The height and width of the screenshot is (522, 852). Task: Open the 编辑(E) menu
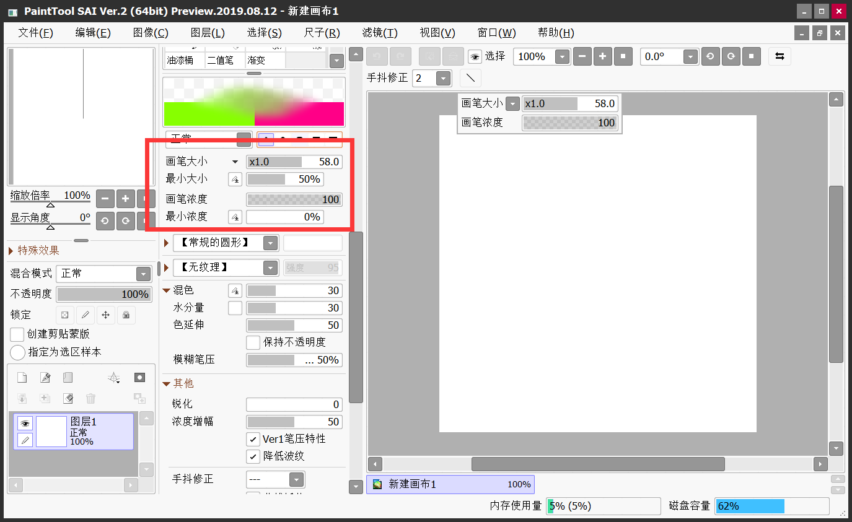(93, 33)
